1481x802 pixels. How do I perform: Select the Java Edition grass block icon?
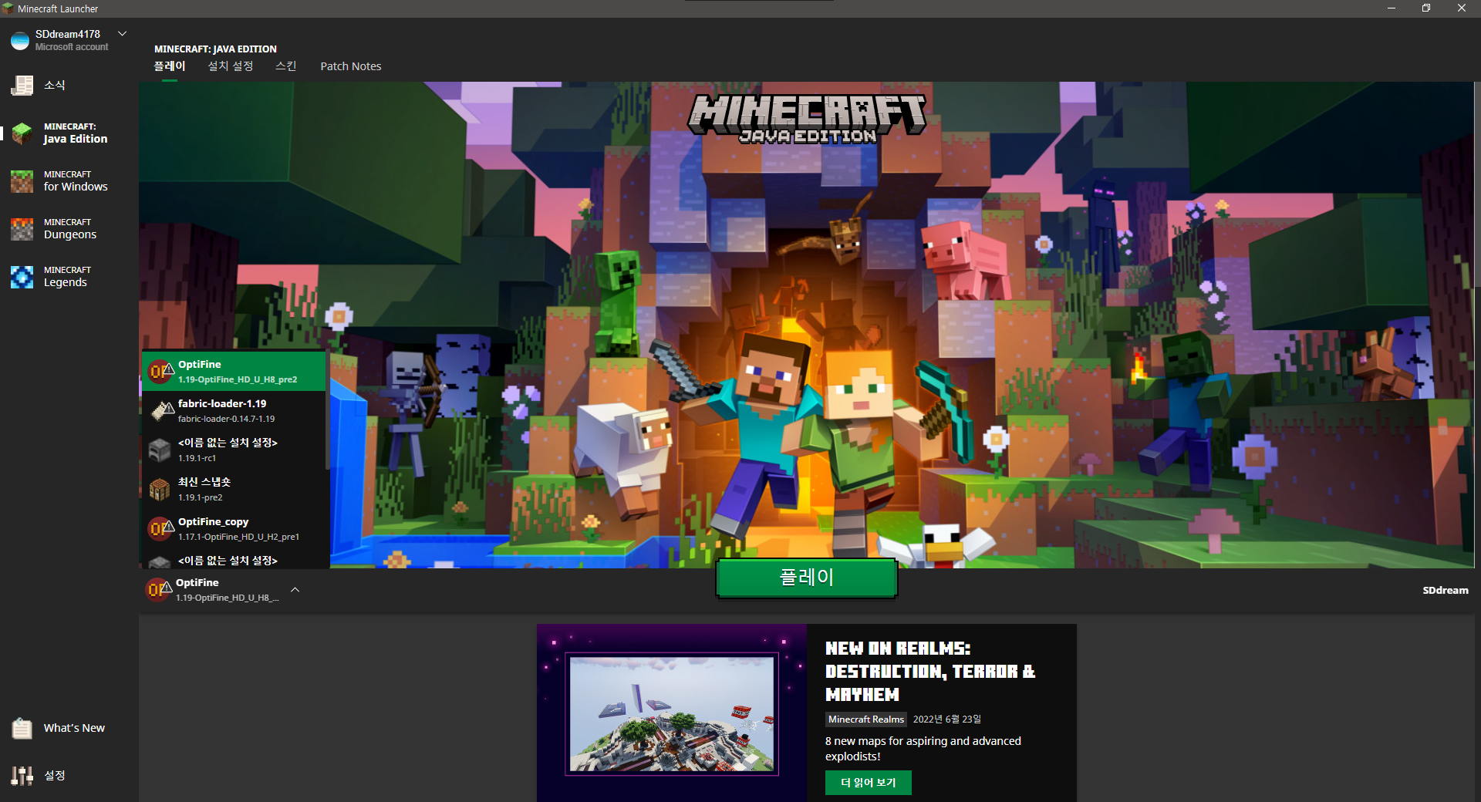22,133
